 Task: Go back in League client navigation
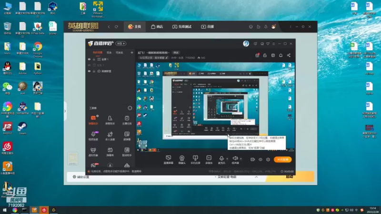click(109, 27)
